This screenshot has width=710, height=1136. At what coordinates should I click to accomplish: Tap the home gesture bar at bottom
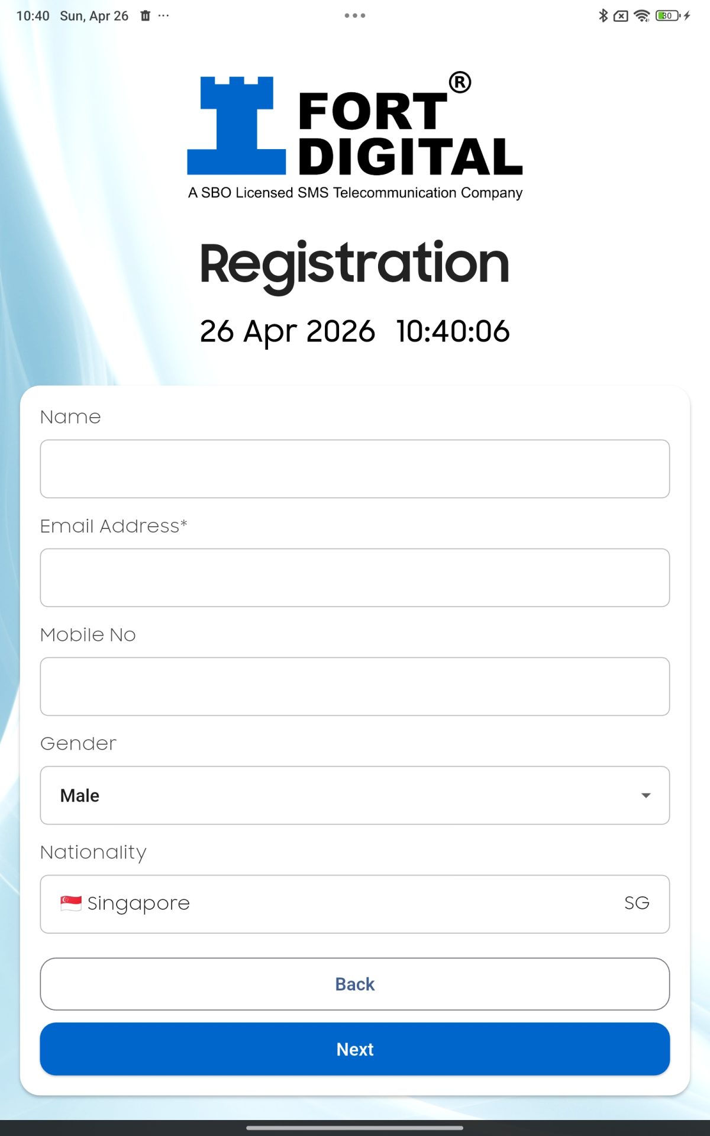point(355,1128)
